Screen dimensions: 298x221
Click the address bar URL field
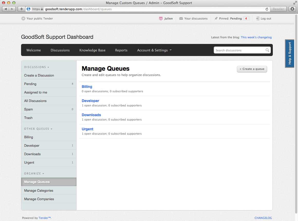point(148,9)
